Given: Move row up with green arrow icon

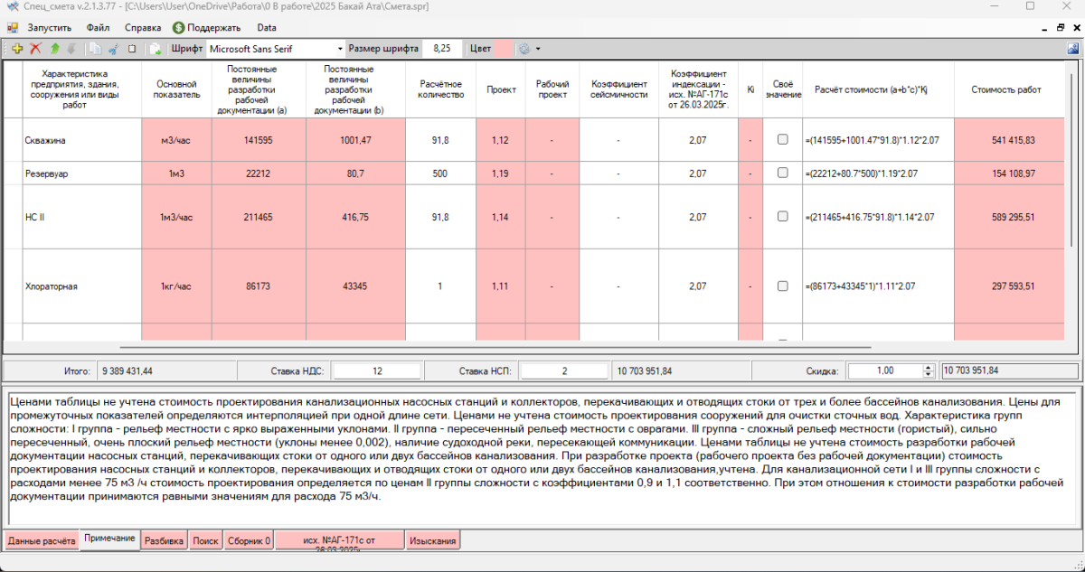Looking at the screenshot, I should pos(55,49).
